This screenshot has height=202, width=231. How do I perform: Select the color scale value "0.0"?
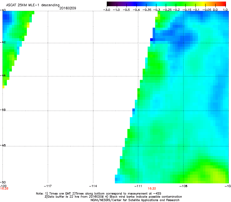(215, 10)
